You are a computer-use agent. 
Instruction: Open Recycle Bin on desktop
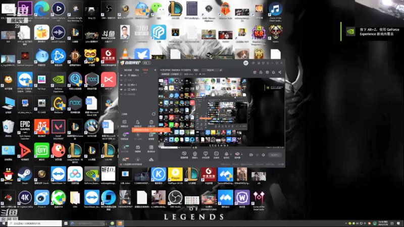(x=8, y=128)
